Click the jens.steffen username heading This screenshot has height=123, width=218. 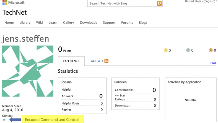25,39
